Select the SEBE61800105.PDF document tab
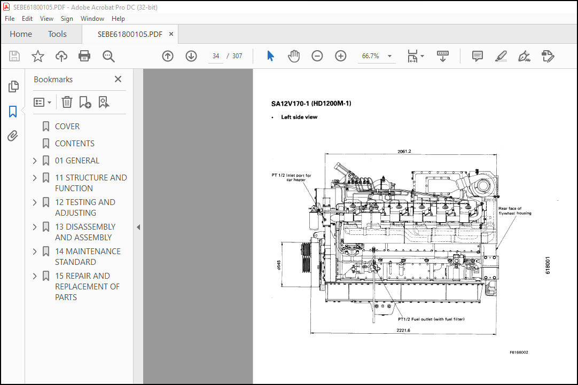 (x=130, y=34)
